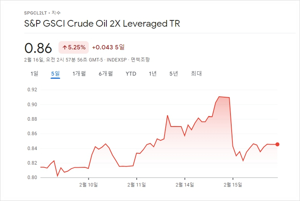Click the up arrow in the 5.25% badge
This screenshot has width=300, height=201.
(65, 47)
